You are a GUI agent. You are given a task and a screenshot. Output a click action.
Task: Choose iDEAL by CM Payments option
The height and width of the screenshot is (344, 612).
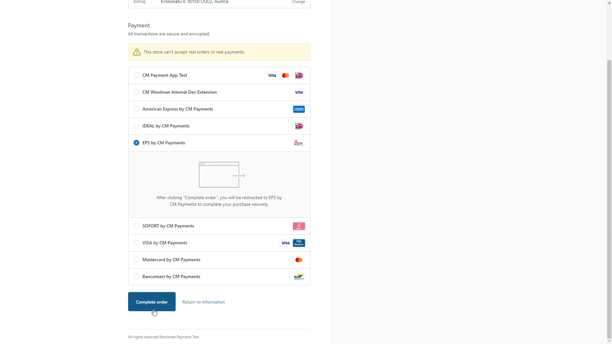click(136, 126)
